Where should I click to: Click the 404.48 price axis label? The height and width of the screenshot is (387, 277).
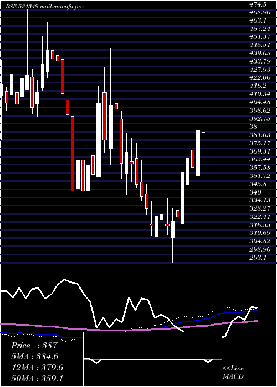pyautogui.click(x=260, y=102)
